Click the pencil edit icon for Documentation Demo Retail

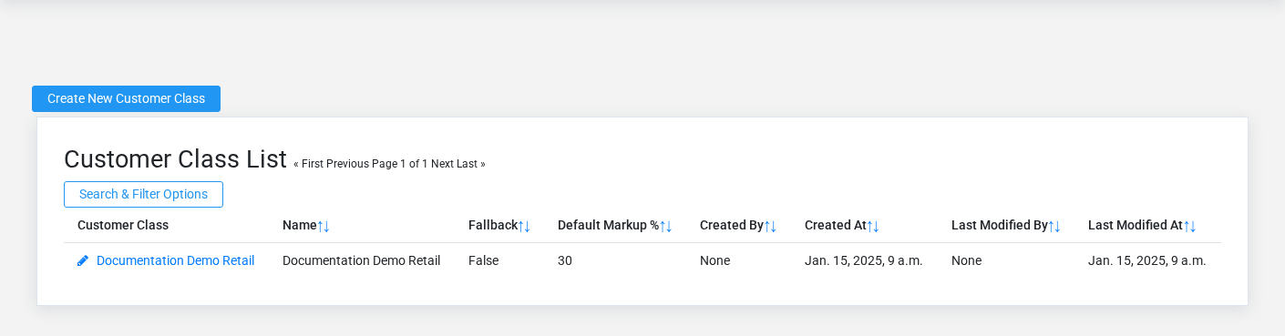coord(83,260)
